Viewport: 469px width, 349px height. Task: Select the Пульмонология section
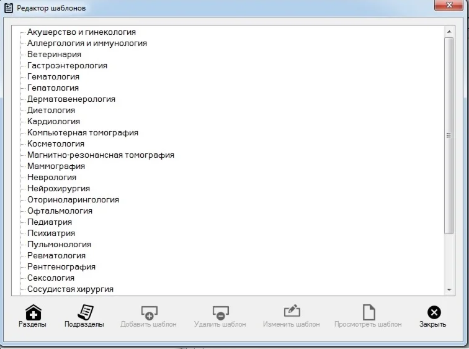tap(59, 244)
